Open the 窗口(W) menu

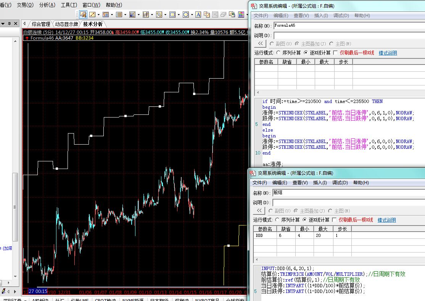pos(91,5)
